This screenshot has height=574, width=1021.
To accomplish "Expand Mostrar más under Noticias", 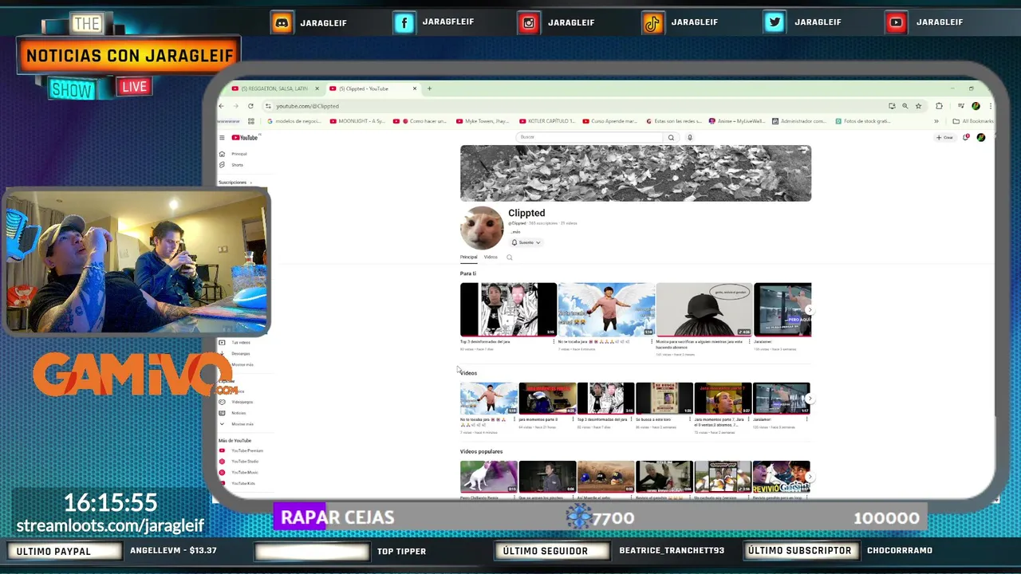I will tap(241, 424).
